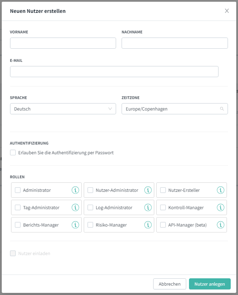Check the Administrator role checkbox

click(18, 190)
